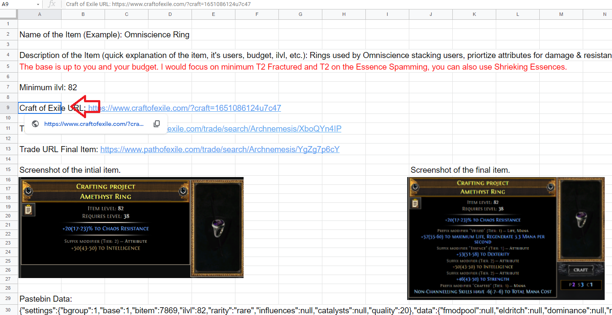Click the formula bar text

pos(158,4)
